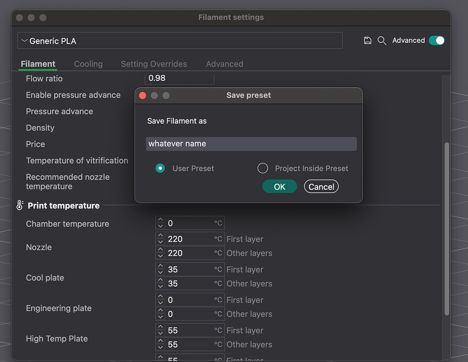This screenshot has width=468, height=362.
Task: Click the Pressure advance label
Action: 59,111
